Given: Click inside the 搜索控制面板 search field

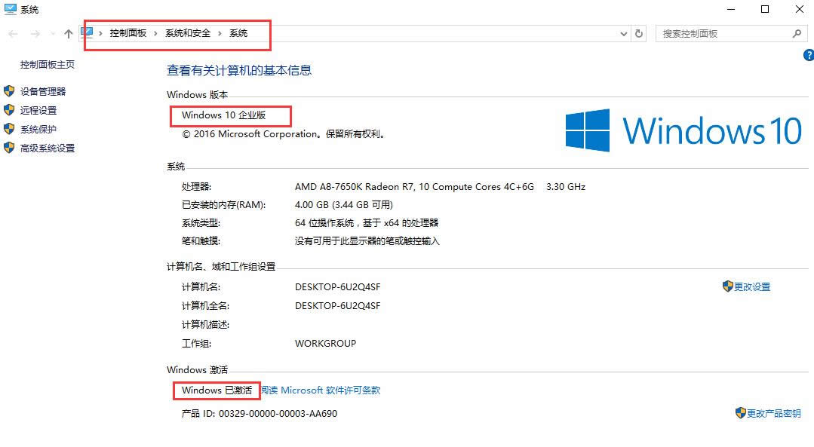Looking at the screenshot, I should [717, 33].
